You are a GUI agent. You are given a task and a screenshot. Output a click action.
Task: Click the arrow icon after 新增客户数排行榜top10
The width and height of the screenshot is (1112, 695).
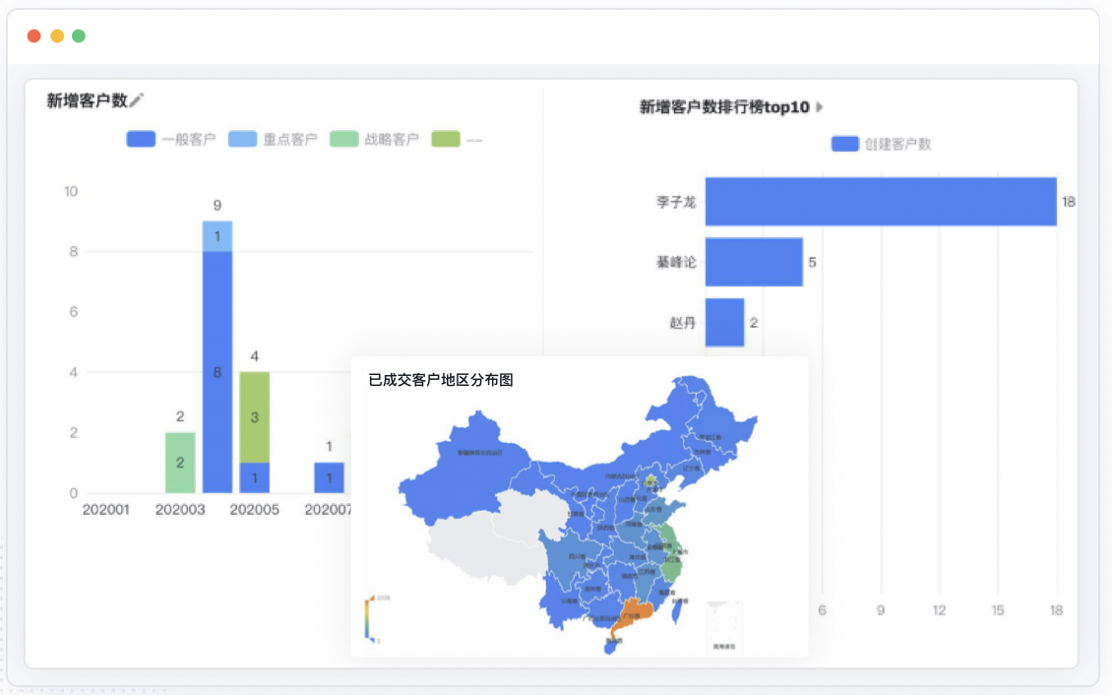tap(819, 107)
